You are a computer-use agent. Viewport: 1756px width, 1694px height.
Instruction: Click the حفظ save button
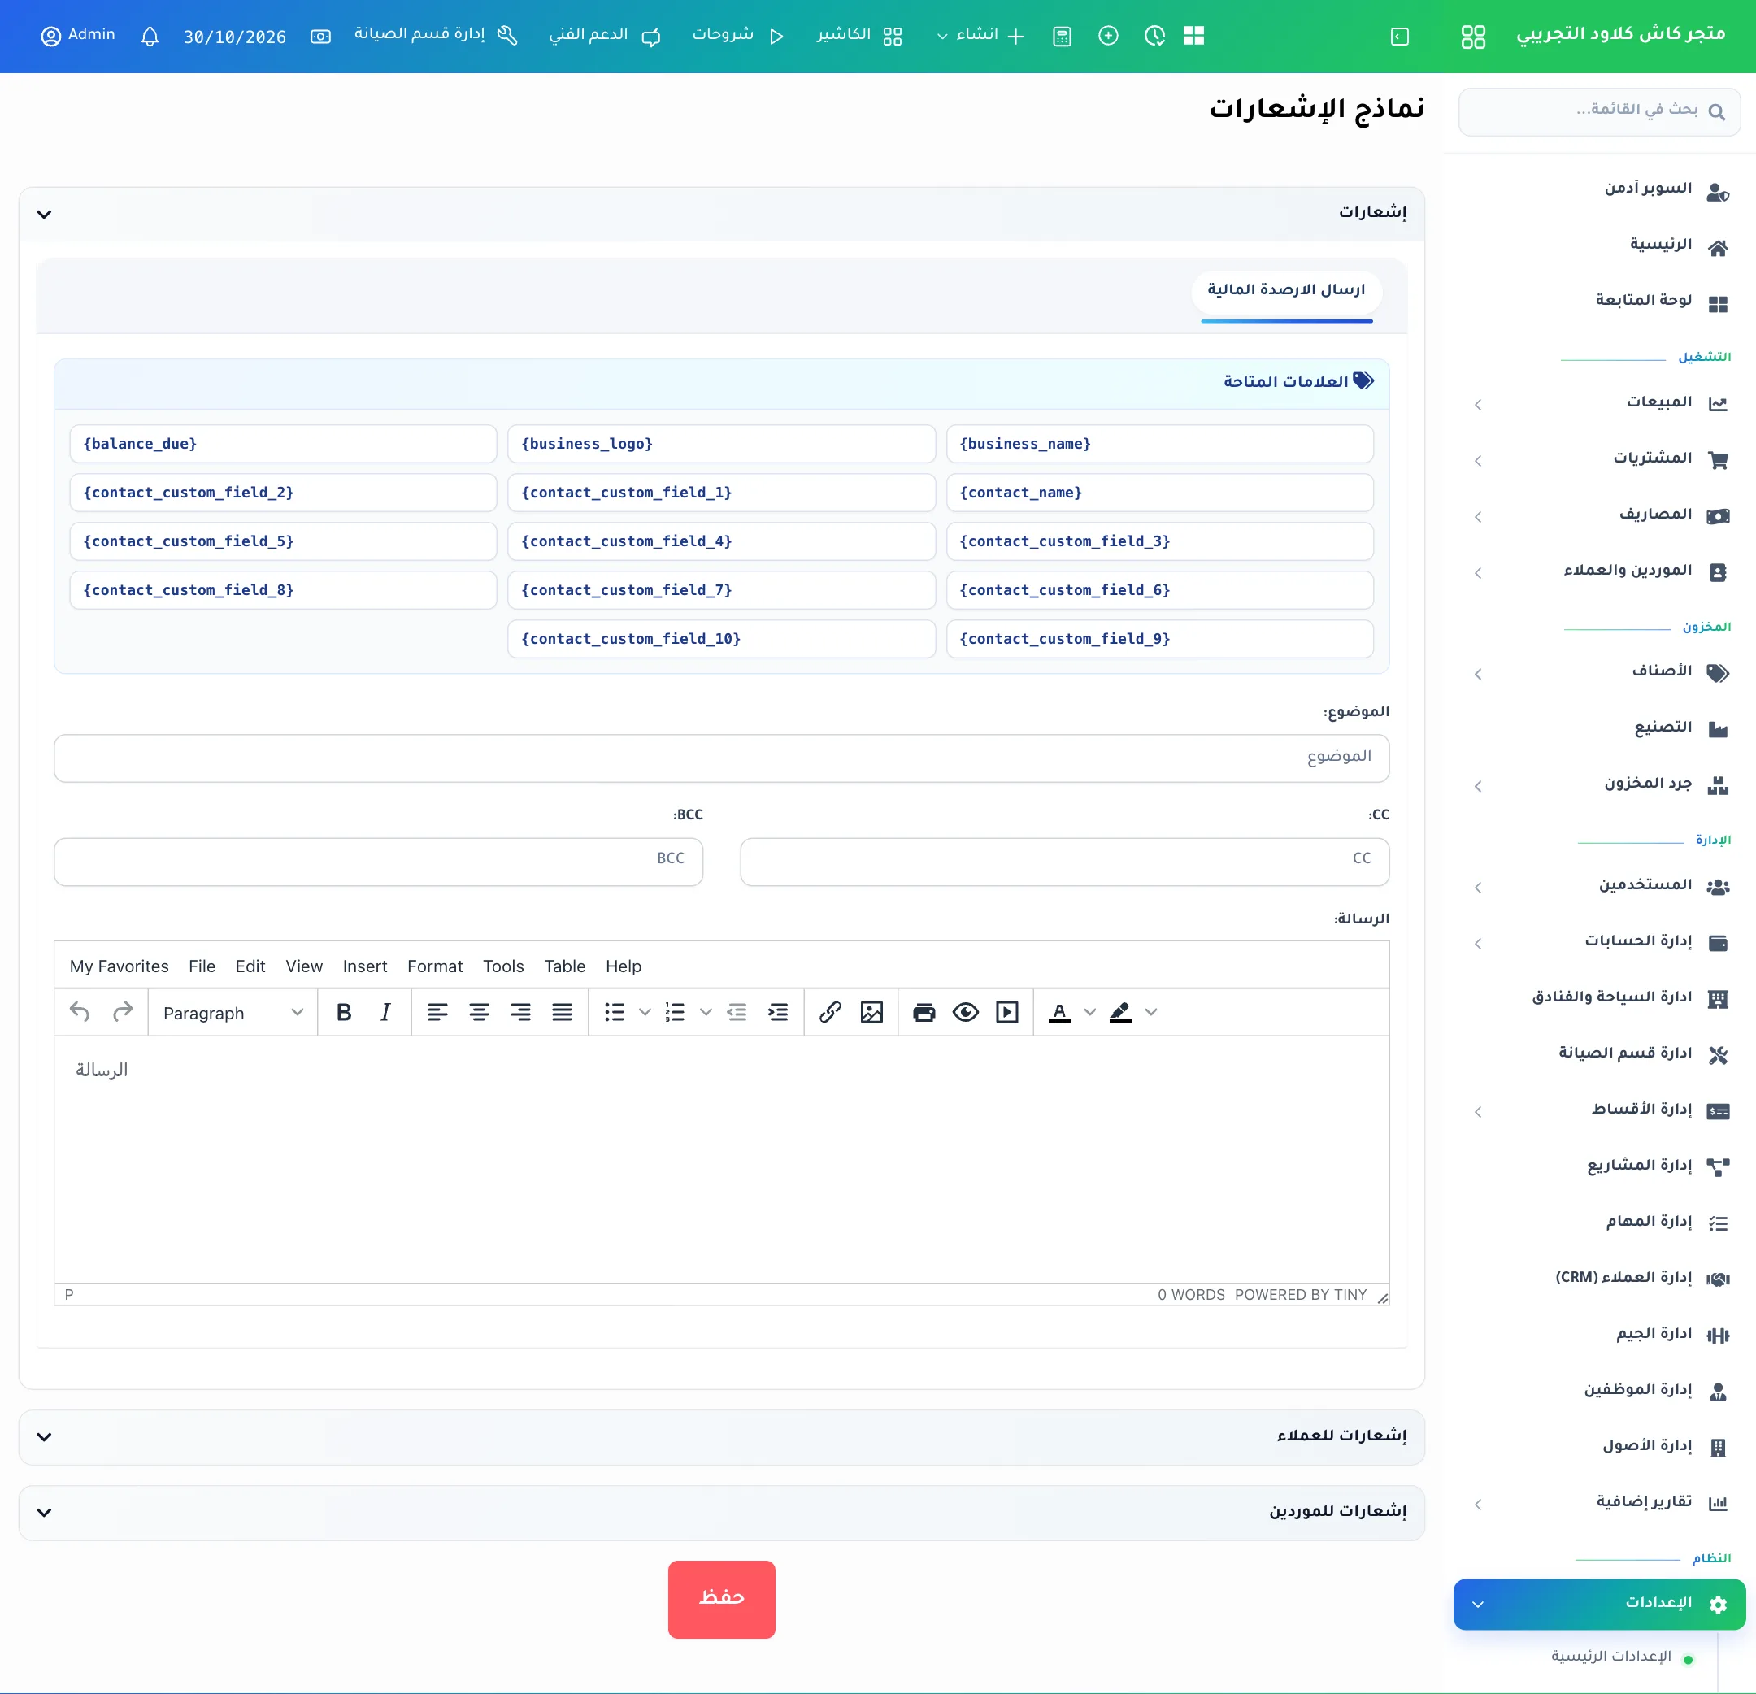tap(721, 1599)
